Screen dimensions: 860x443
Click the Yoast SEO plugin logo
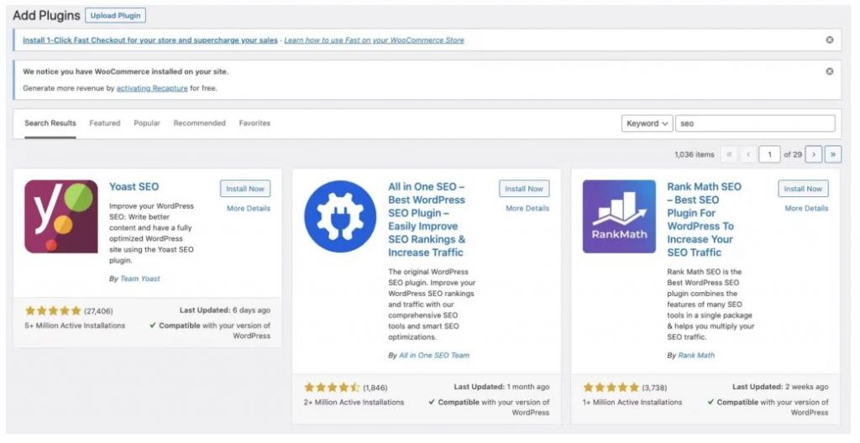tap(61, 216)
